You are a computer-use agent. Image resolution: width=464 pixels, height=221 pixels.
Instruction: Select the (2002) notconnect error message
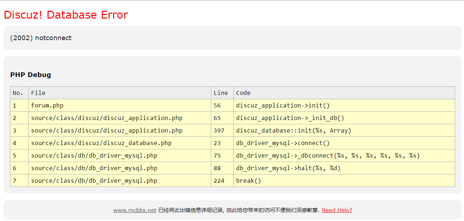pos(41,38)
